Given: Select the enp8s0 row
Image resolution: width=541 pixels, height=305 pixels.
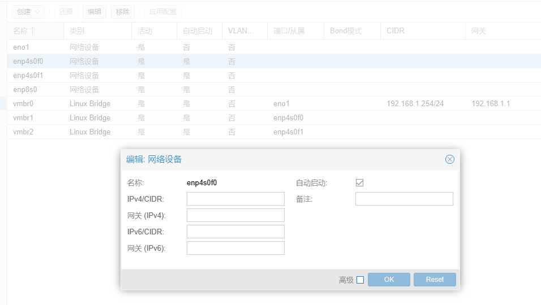Looking at the screenshot, I should [x=274, y=89].
